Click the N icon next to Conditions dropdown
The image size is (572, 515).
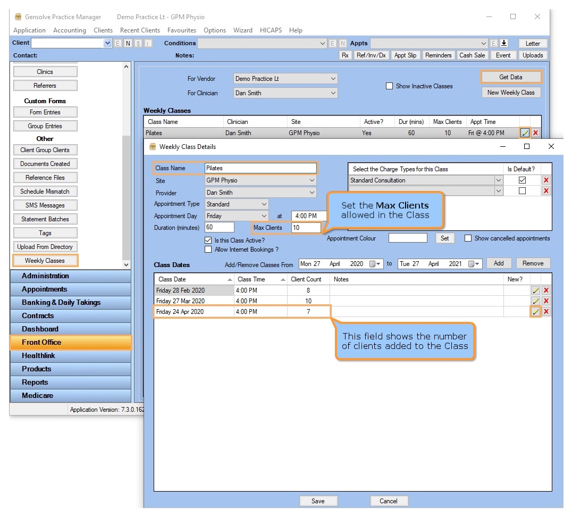point(343,44)
